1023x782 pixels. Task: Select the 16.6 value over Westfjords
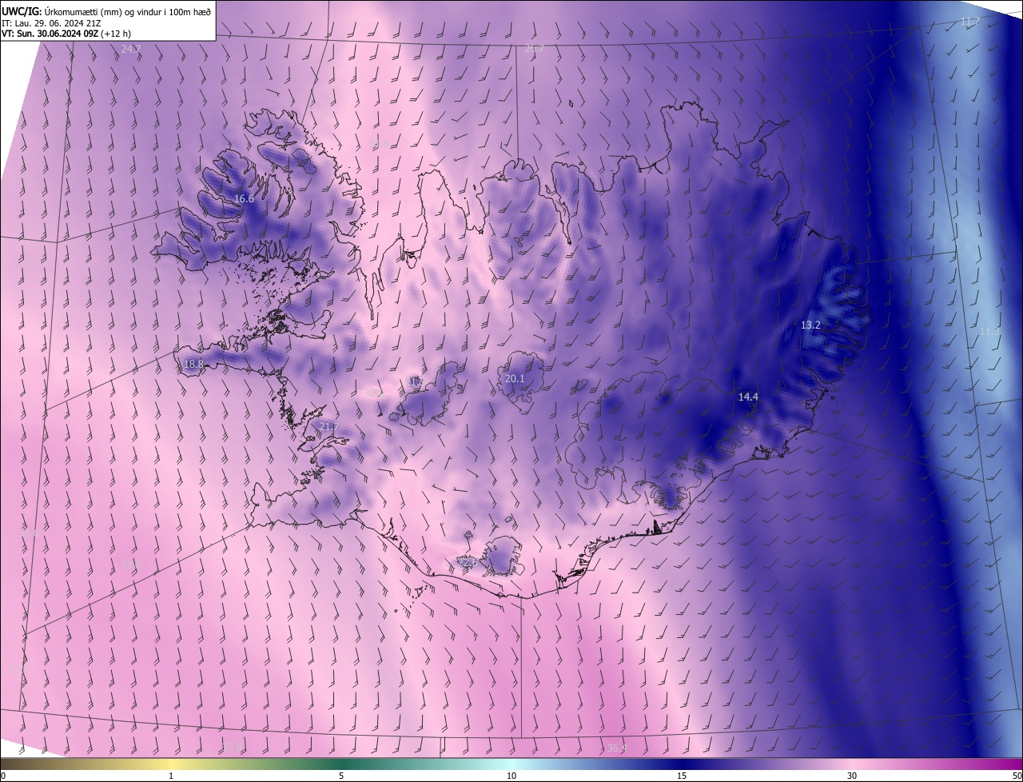tap(244, 199)
